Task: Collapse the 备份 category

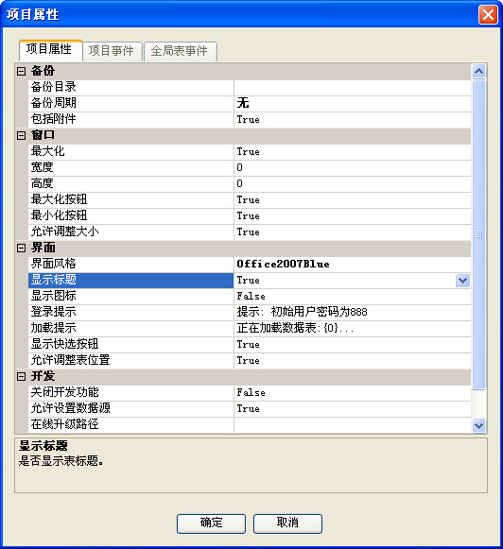Action: click(x=22, y=71)
